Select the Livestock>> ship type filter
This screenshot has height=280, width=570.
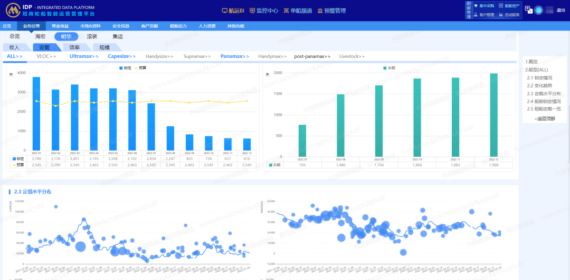coord(352,56)
